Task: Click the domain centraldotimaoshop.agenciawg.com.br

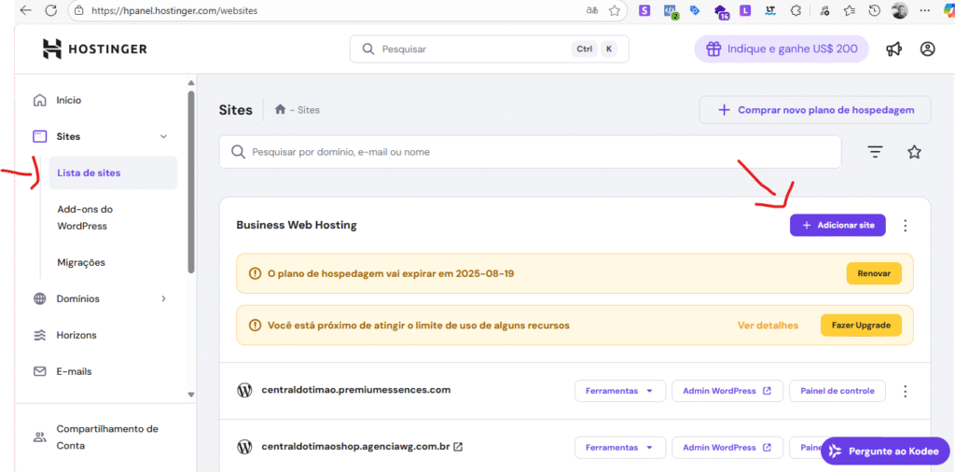Action: pos(355,447)
